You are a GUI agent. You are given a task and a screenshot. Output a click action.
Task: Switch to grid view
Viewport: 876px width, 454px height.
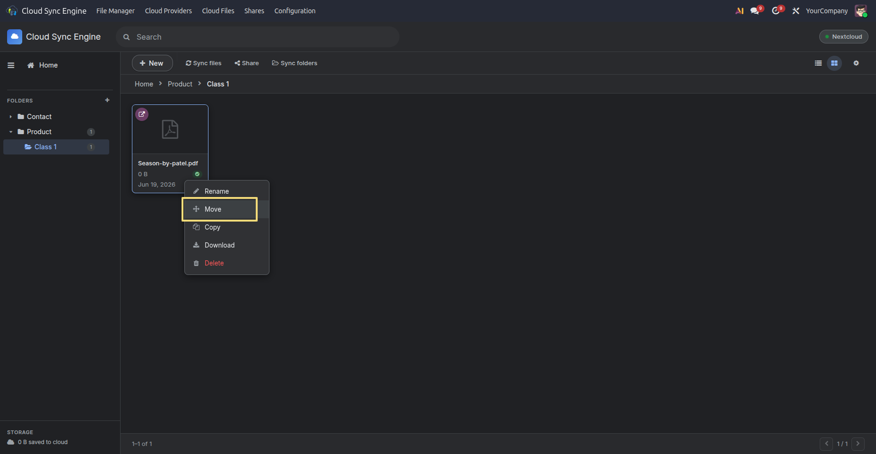834,63
